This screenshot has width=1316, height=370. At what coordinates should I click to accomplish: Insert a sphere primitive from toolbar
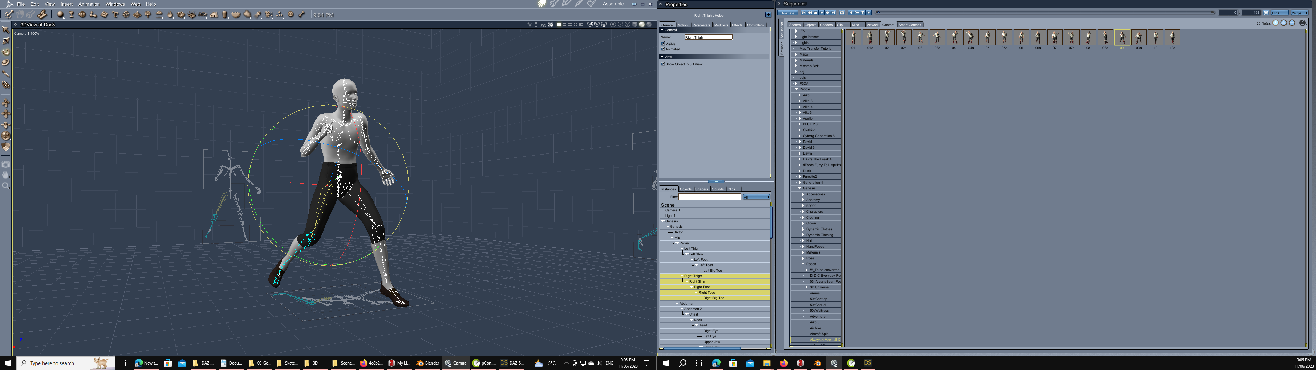(x=60, y=15)
